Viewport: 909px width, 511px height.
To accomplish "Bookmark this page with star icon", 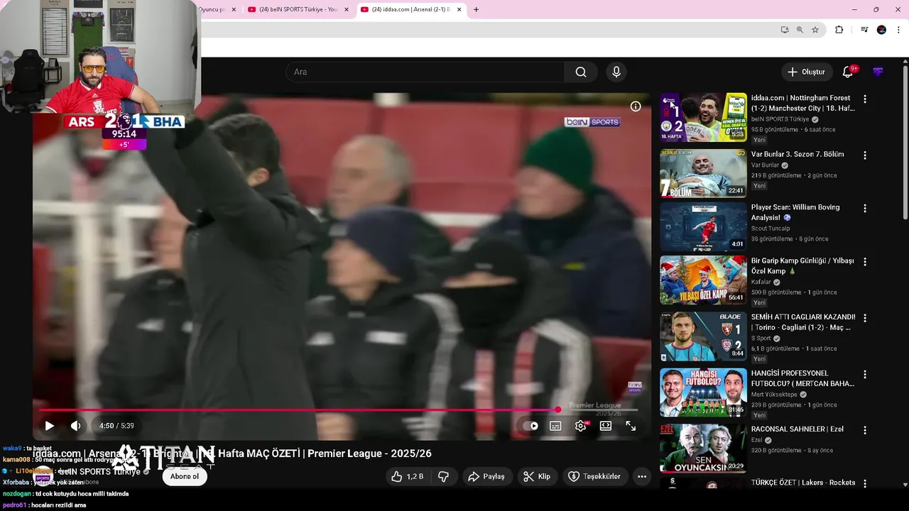I will 815,30.
